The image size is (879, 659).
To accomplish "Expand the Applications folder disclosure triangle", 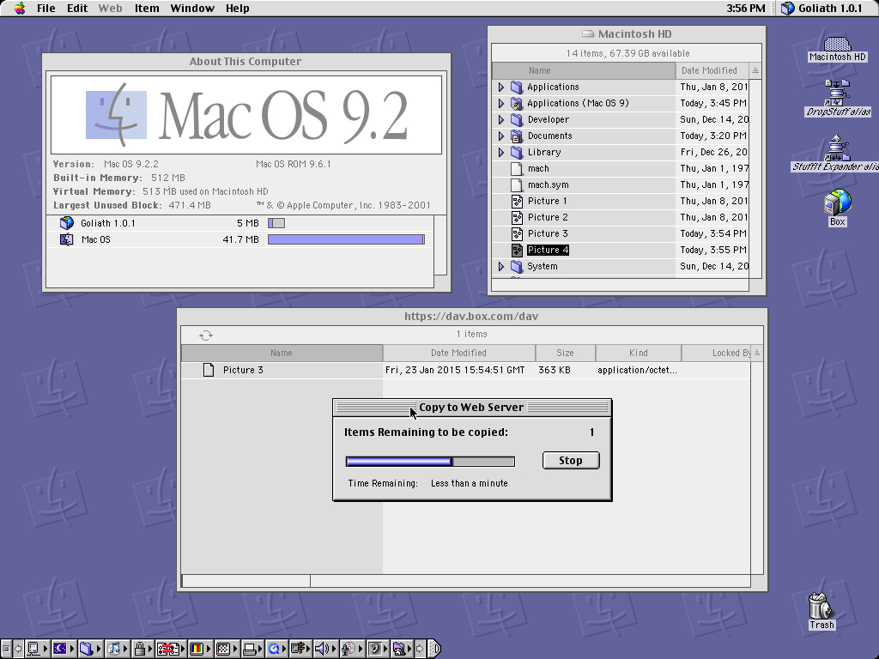I will (501, 87).
